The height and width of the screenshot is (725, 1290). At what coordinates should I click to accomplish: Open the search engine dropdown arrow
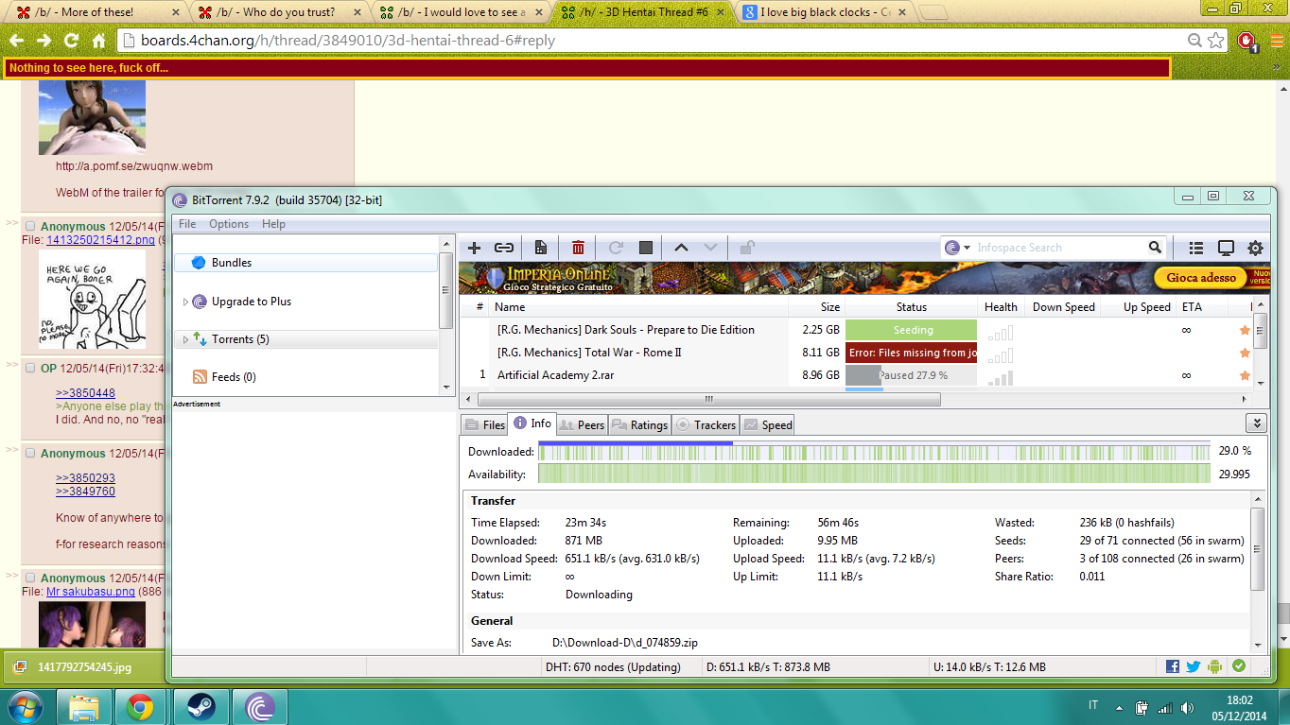pos(967,249)
